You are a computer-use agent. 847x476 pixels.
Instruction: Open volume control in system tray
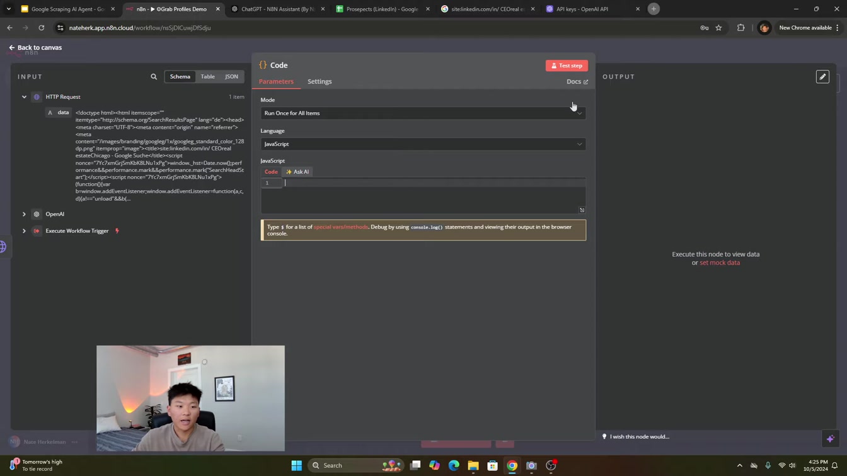click(792, 466)
